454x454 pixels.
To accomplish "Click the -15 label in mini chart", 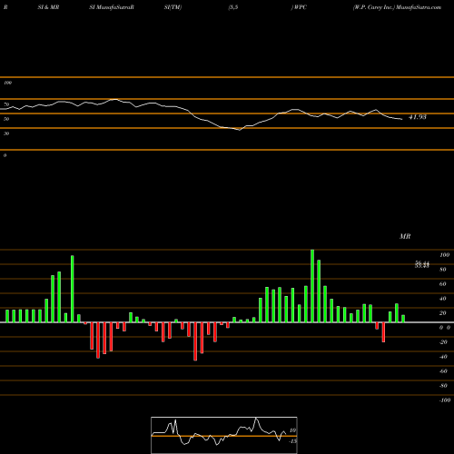I will [x=292, y=441].
